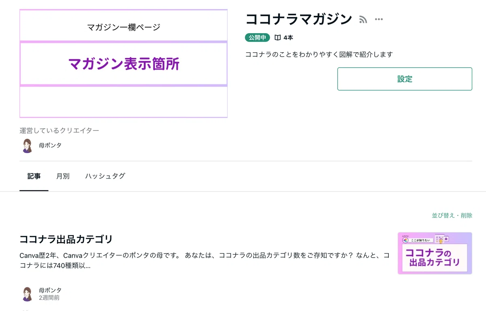Select the 記事 tab
Screen dimensions: 486x311
pyautogui.click(x=34, y=176)
